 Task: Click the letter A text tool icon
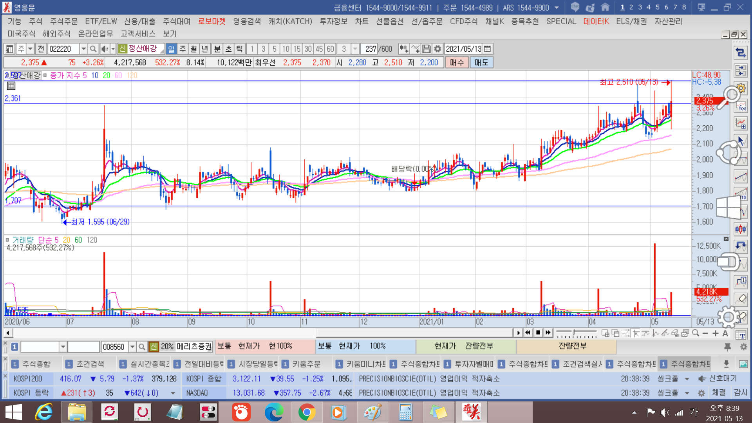(725, 333)
